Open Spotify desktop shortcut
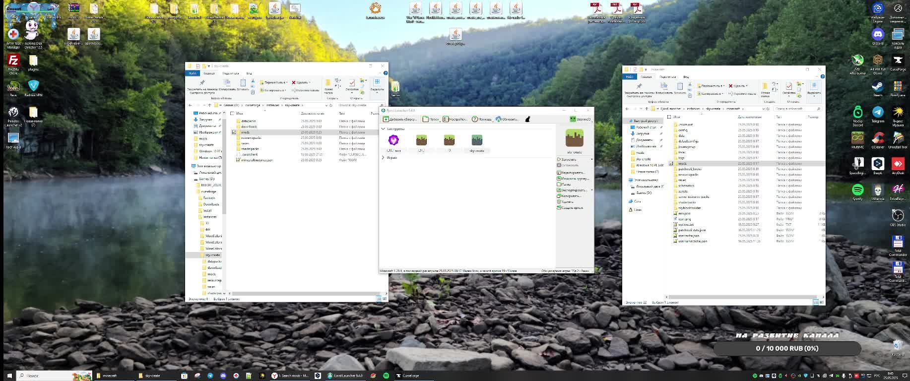Screen dimensions: 910x381 pos(857,192)
